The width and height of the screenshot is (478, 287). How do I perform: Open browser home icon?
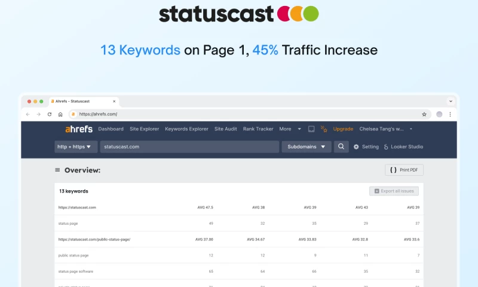click(60, 114)
